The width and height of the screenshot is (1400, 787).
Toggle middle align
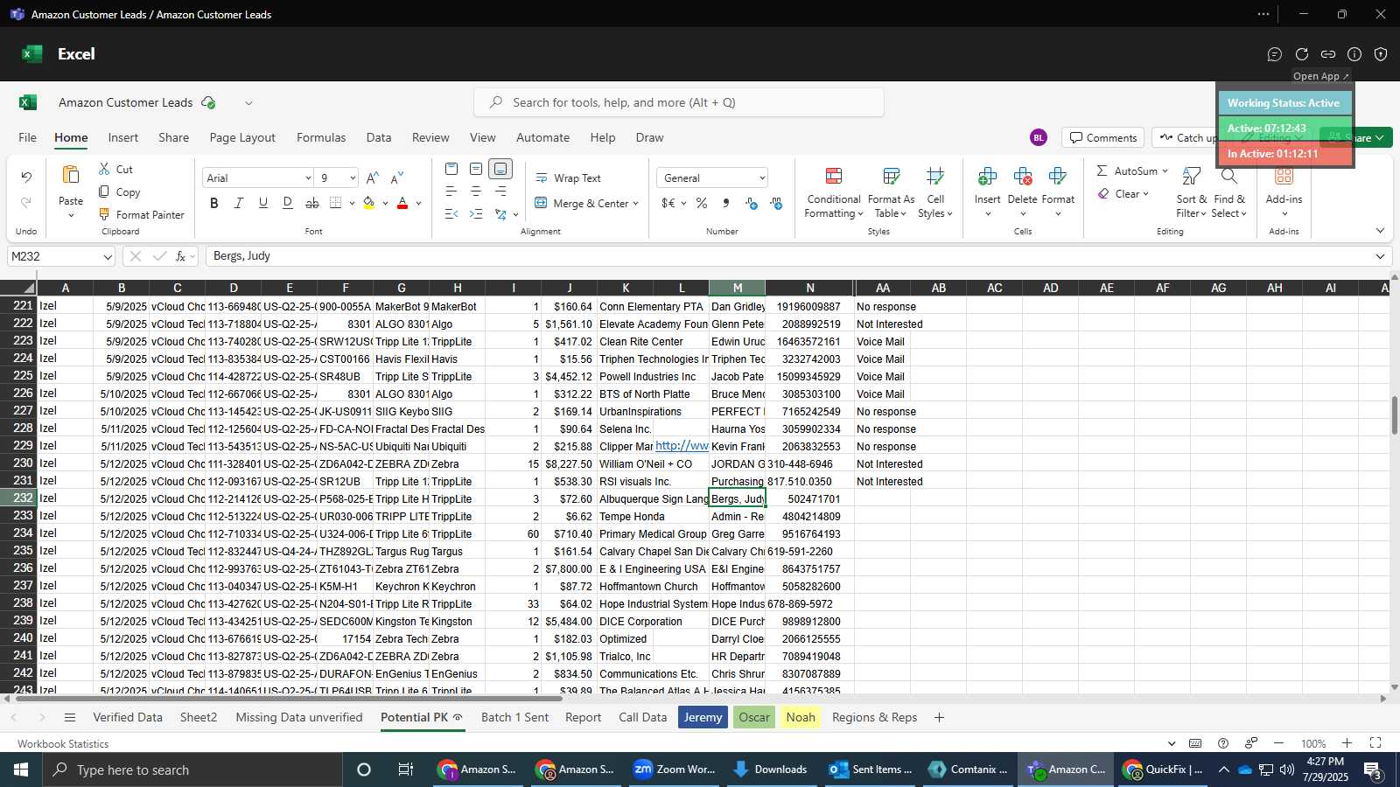point(476,169)
